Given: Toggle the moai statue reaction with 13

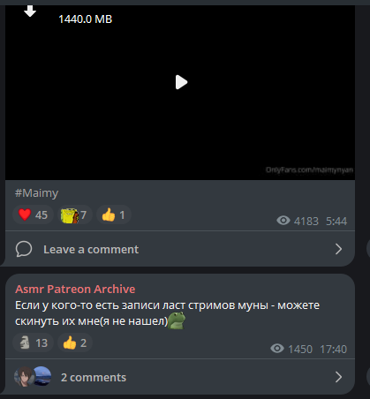Looking at the screenshot, I should (33, 343).
